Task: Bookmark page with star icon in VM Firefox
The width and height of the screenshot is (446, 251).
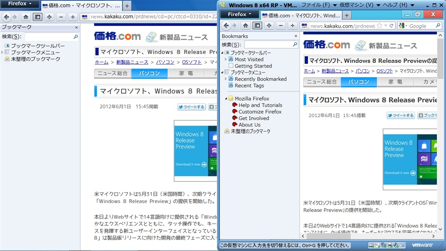Action: pyautogui.click(x=379, y=26)
